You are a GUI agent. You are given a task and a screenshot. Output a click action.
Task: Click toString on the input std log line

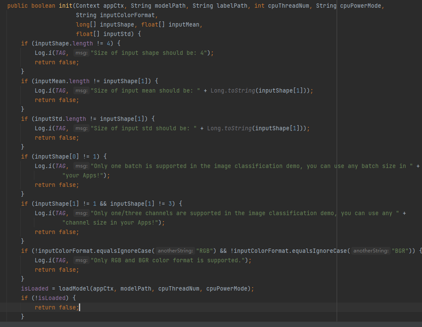(x=238, y=128)
